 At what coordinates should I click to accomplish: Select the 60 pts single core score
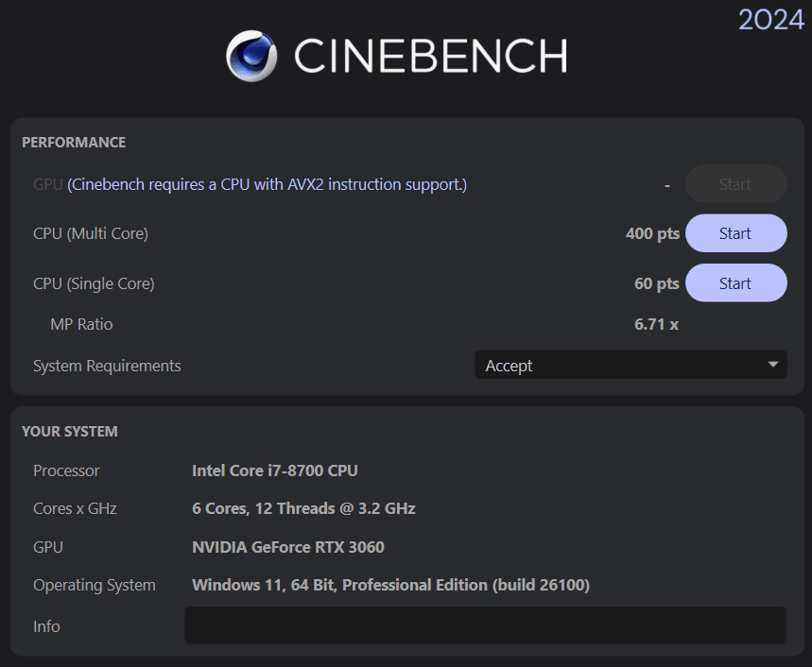(657, 283)
